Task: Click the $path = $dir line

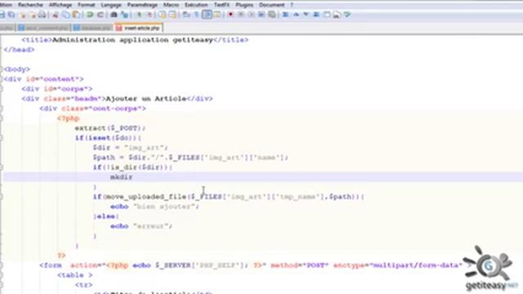Action: [x=190, y=158]
